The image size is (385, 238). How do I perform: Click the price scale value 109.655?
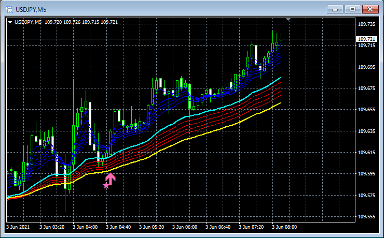click(x=367, y=110)
